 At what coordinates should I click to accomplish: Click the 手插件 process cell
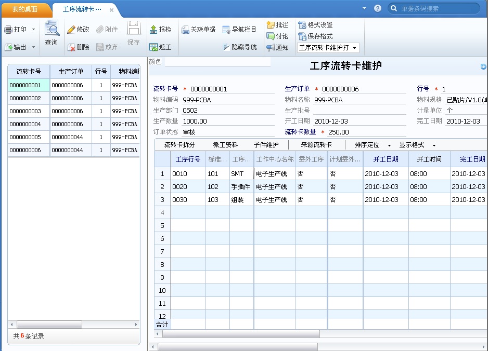coord(242,187)
